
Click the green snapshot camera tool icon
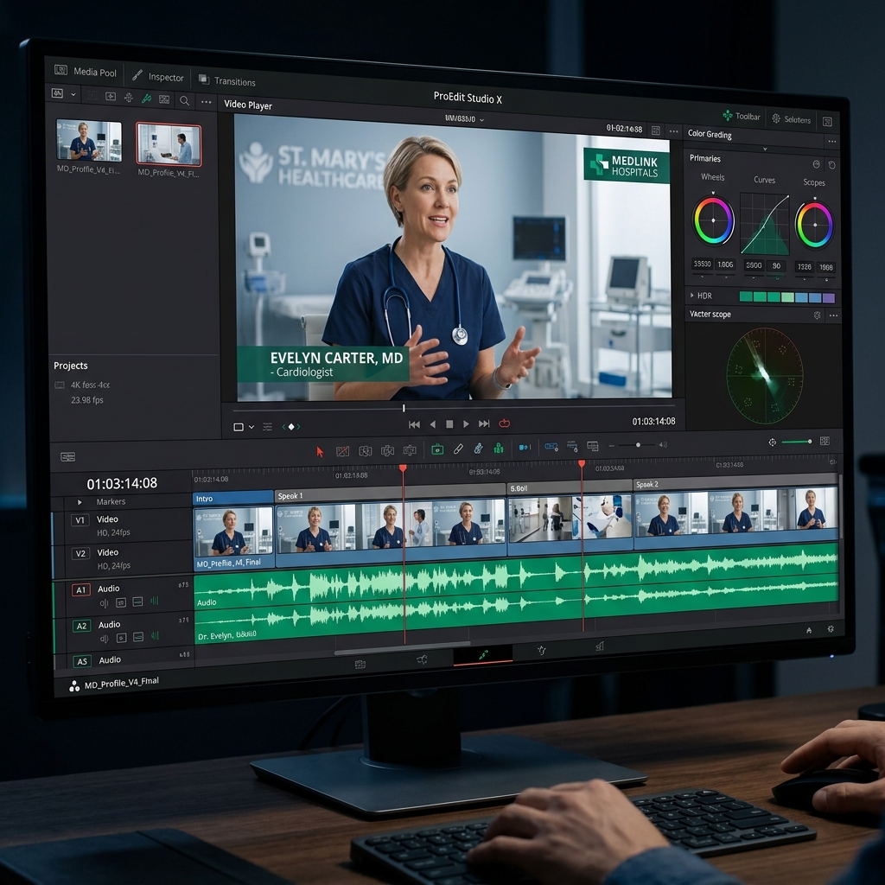tap(436, 449)
